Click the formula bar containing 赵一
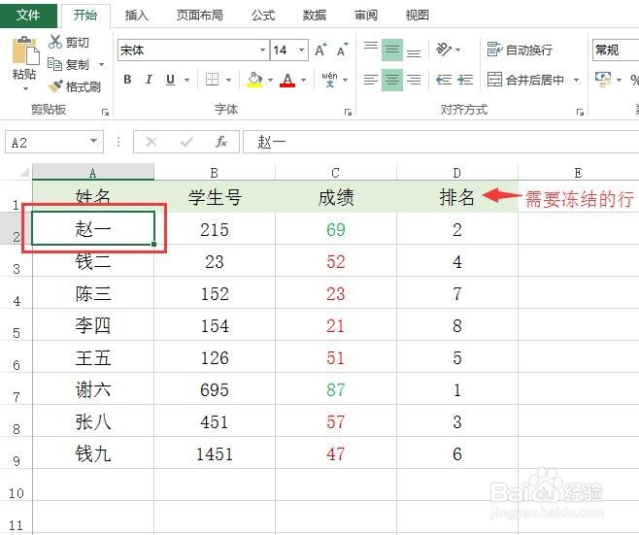The image size is (639, 535). click(x=441, y=142)
